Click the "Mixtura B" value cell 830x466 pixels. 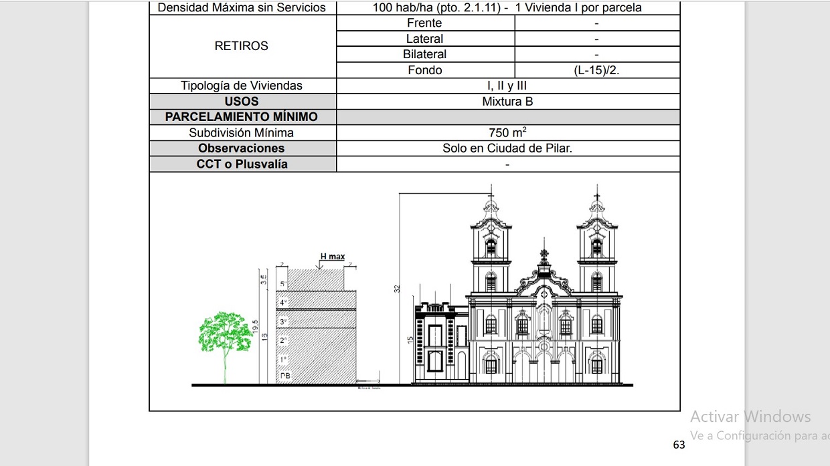[508, 101]
